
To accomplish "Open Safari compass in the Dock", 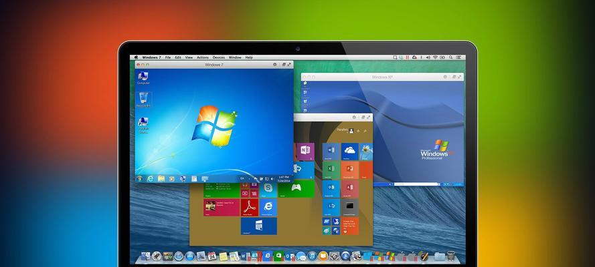I will coord(179,256).
